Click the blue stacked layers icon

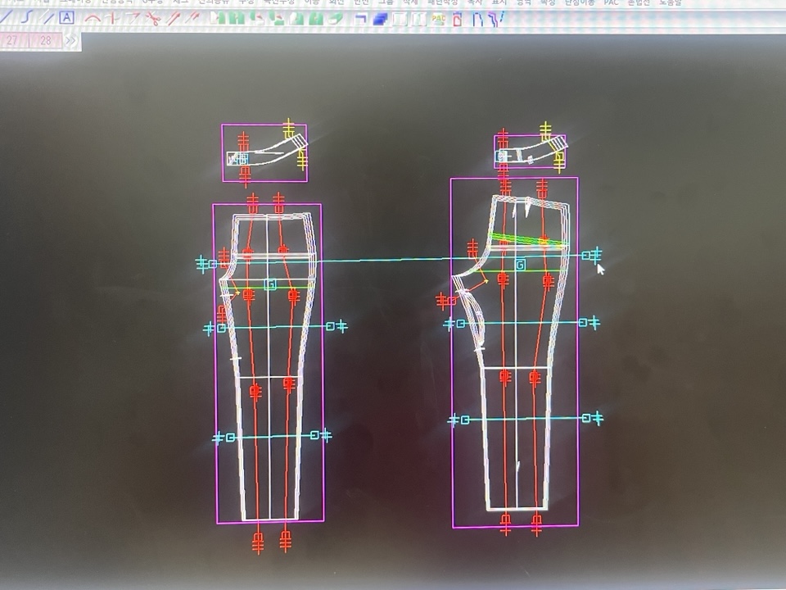point(380,19)
